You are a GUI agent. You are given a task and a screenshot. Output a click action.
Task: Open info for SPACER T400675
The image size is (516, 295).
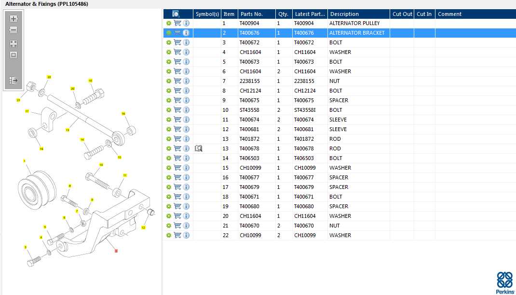[x=186, y=100]
